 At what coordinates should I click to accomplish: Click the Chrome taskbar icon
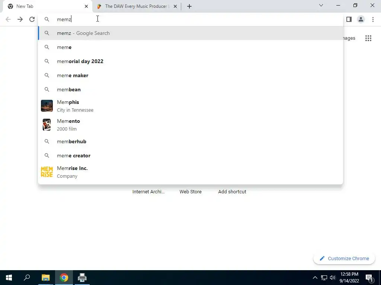click(64, 278)
